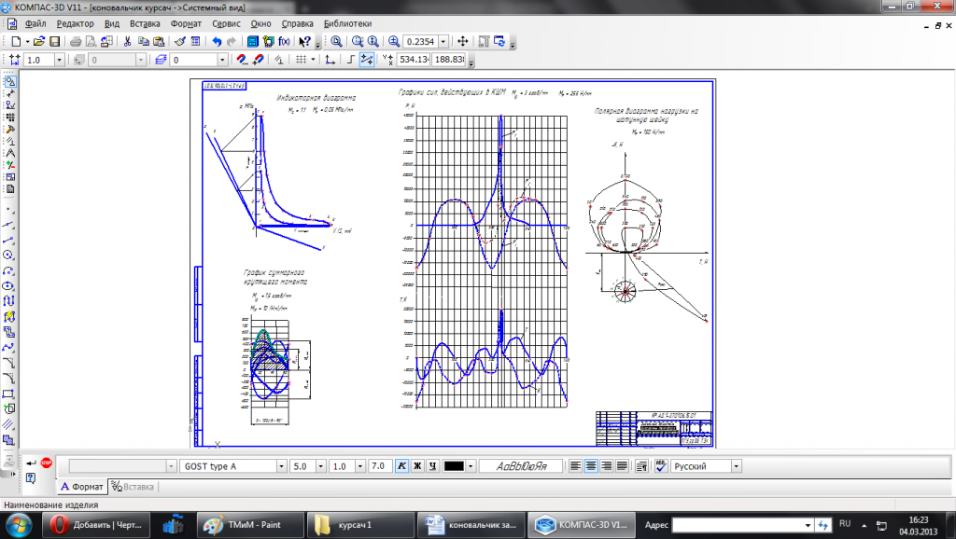Image resolution: width=956 pixels, height=539 pixels.
Task: Align text to the left
Action: tap(575, 466)
